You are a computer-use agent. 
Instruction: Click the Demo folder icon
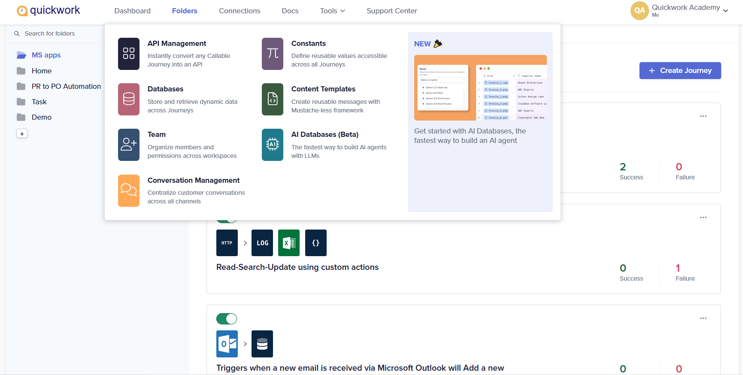[21, 117]
